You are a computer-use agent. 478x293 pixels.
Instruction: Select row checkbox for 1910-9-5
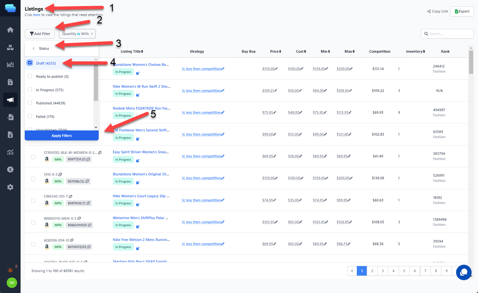[x=33, y=179]
